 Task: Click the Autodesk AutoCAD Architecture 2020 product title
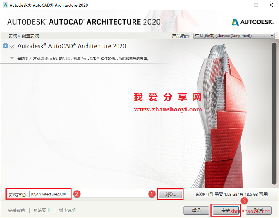click(72, 46)
